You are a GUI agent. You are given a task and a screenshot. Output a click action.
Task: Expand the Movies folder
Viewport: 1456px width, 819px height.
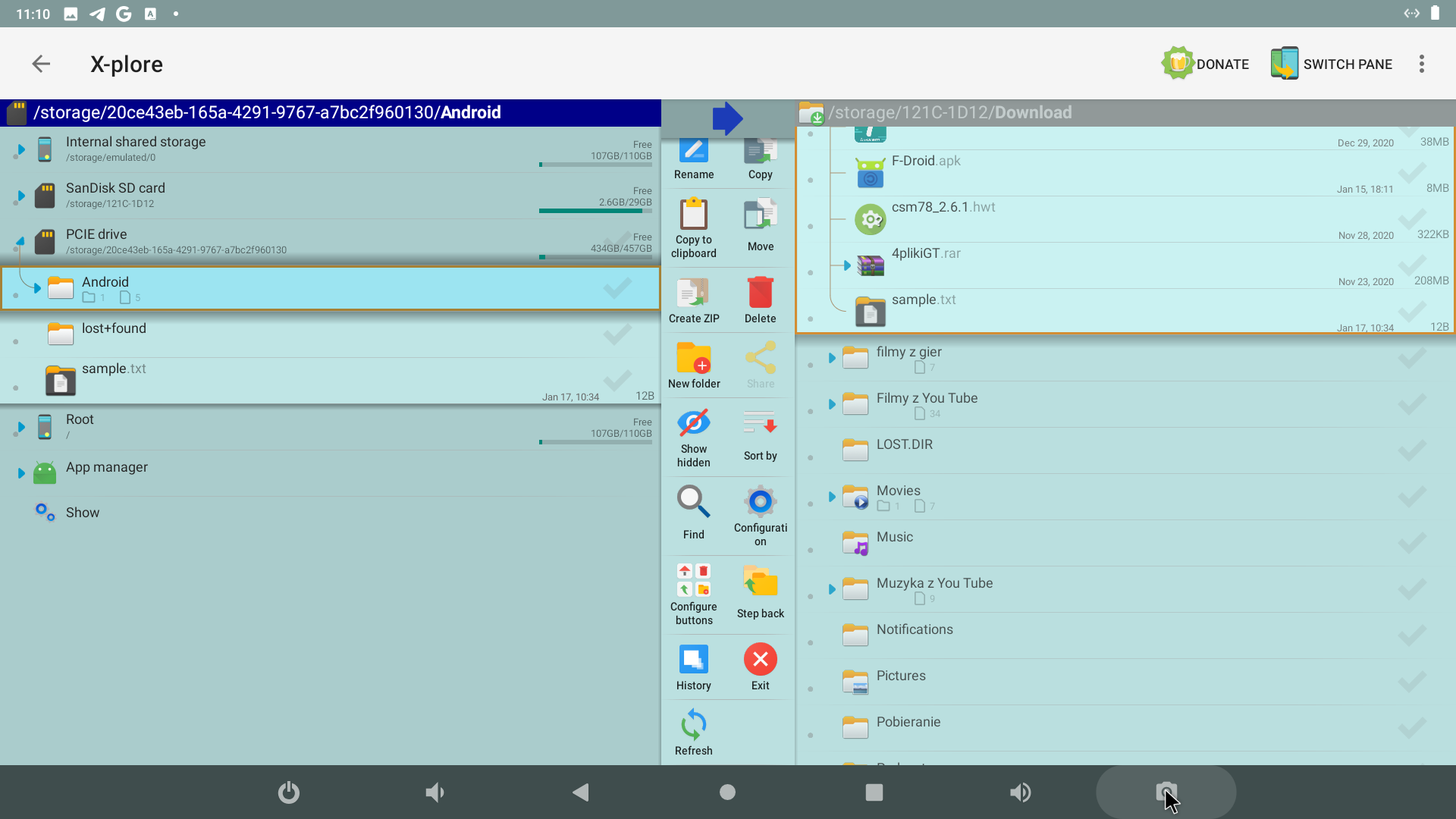tap(832, 497)
